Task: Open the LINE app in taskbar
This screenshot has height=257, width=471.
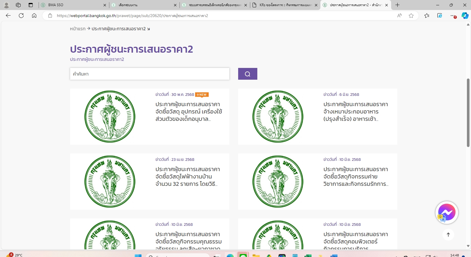Action: tap(243, 255)
